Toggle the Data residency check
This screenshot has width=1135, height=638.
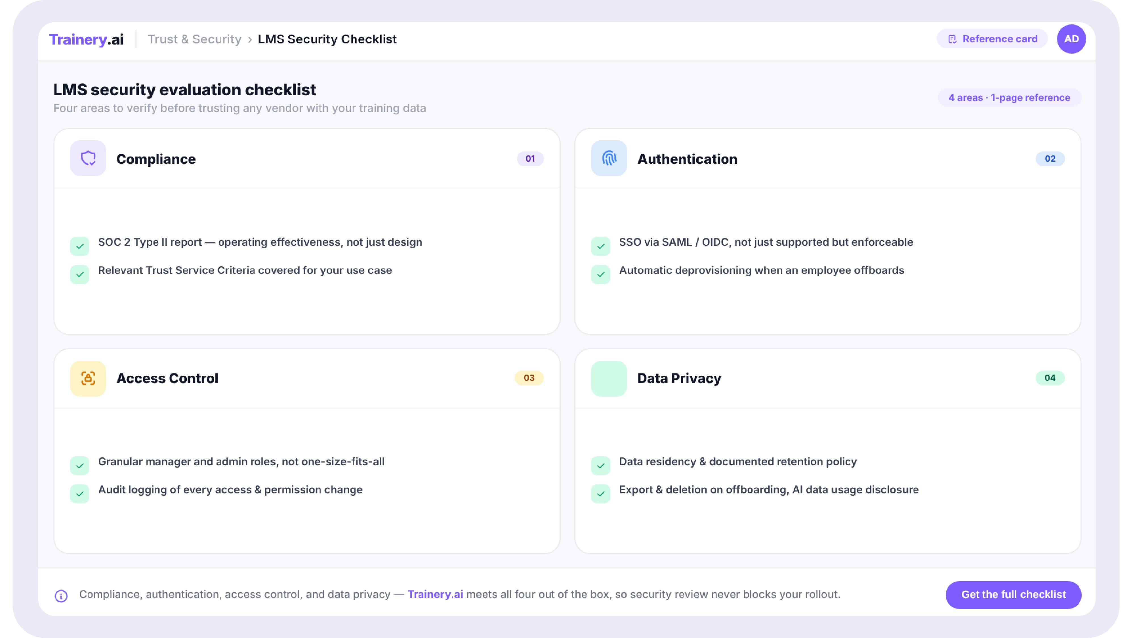tap(600, 465)
